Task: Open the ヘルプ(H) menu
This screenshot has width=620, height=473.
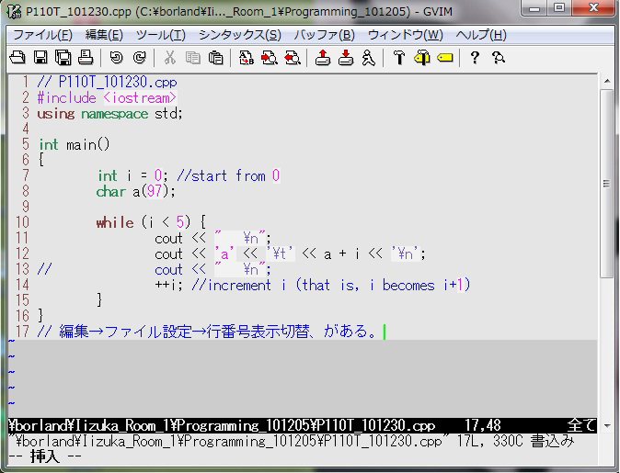Action: 481,35
